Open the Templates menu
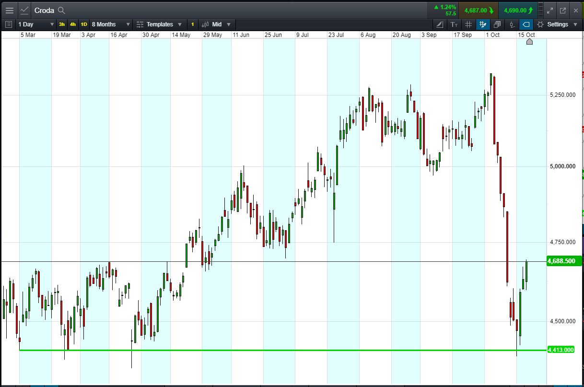This screenshot has height=387, width=584. [159, 24]
